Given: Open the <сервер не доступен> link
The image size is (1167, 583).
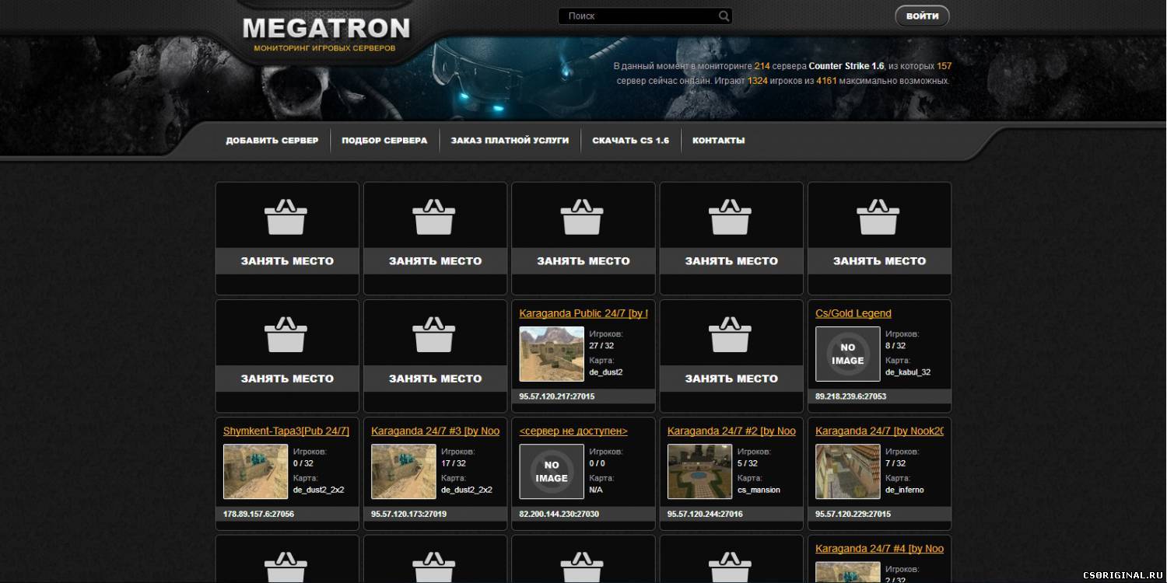Looking at the screenshot, I should point(573,431).
